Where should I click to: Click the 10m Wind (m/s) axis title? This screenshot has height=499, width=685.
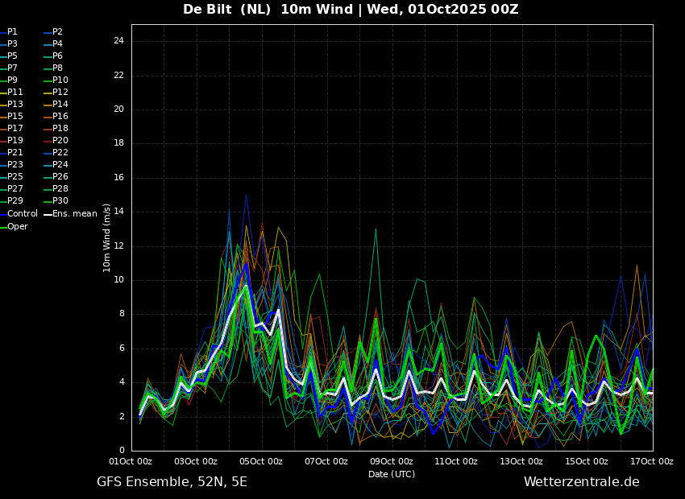tap(106, 237)
